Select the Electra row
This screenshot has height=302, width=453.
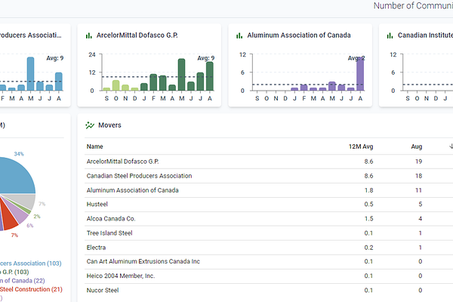pos(269,248)
